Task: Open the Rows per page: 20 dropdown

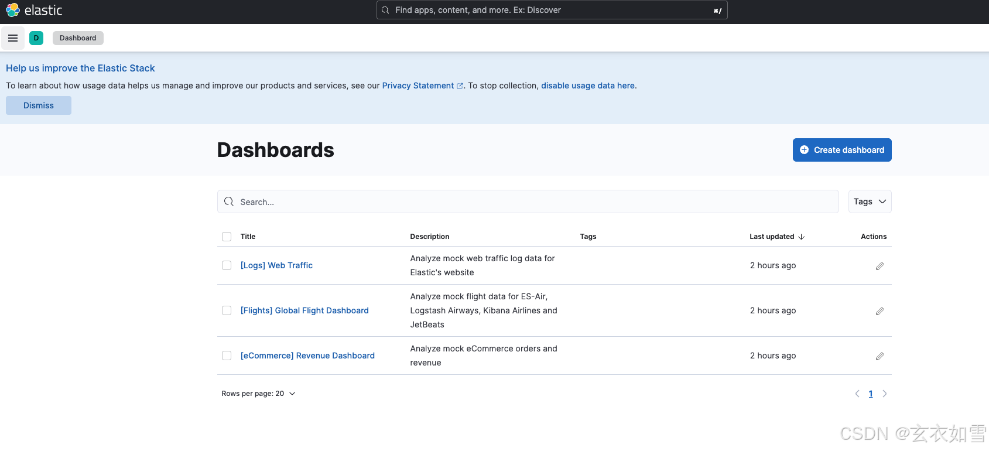Action: coord(258,394)
